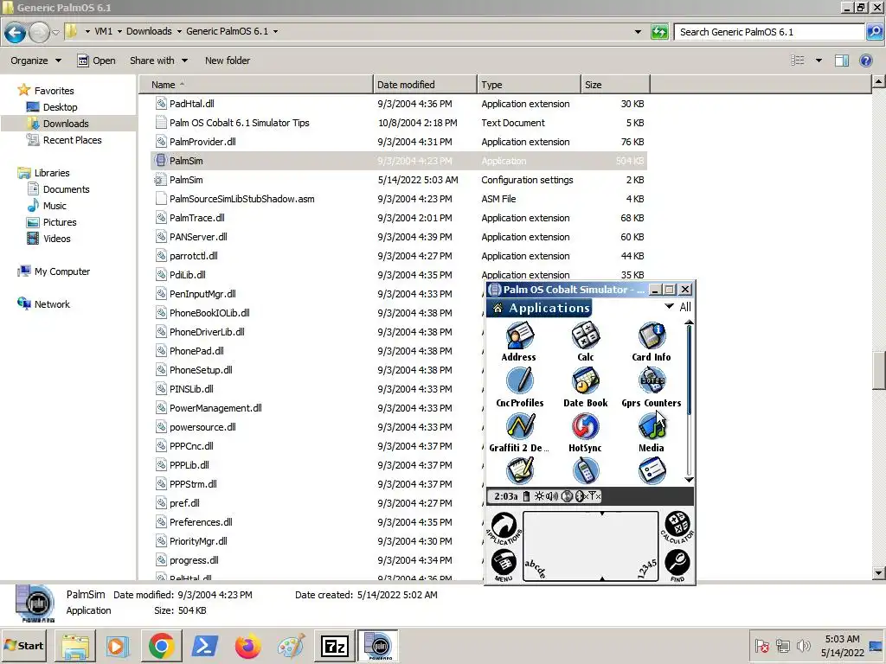This screenshot has height=664, width=886.
Task: Select Network in navigation pane
Action: pos(43,304)
